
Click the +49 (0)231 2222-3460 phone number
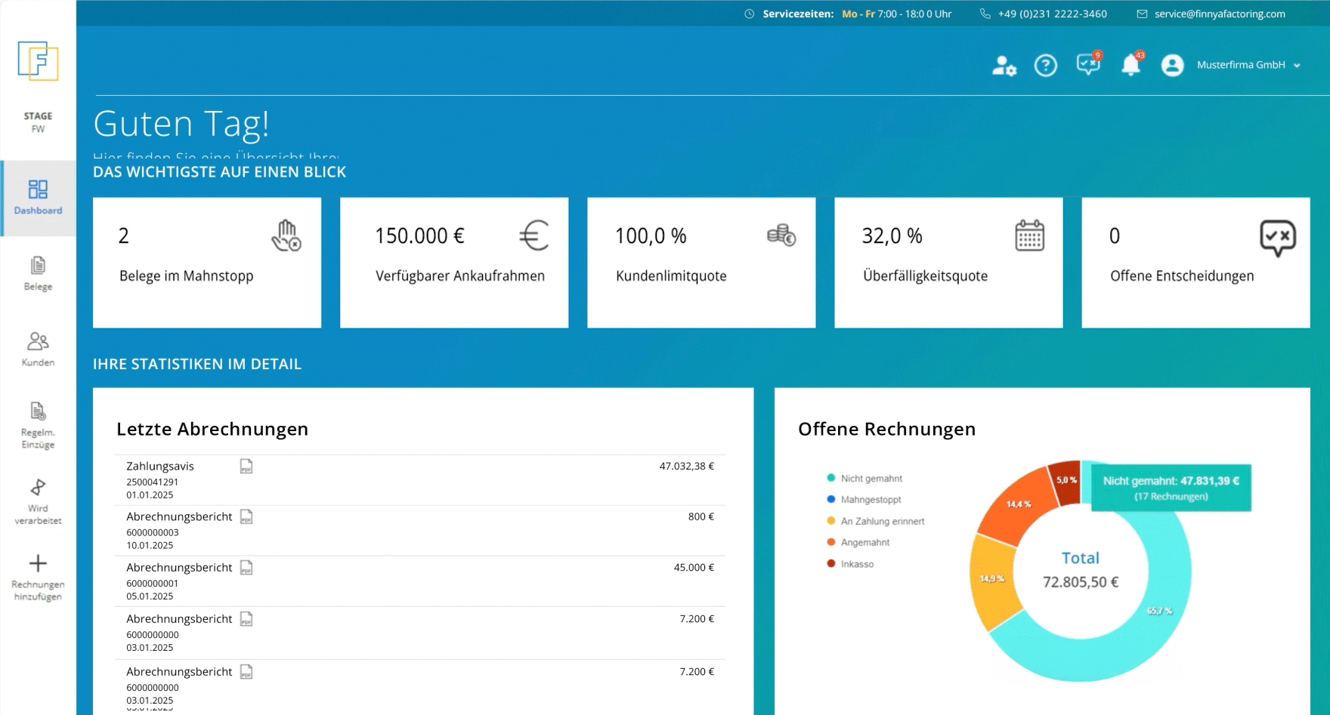[1052, 14]
